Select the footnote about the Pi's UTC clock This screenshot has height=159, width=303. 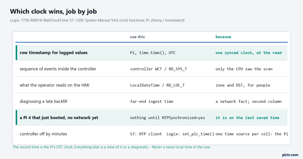(112, 147)
